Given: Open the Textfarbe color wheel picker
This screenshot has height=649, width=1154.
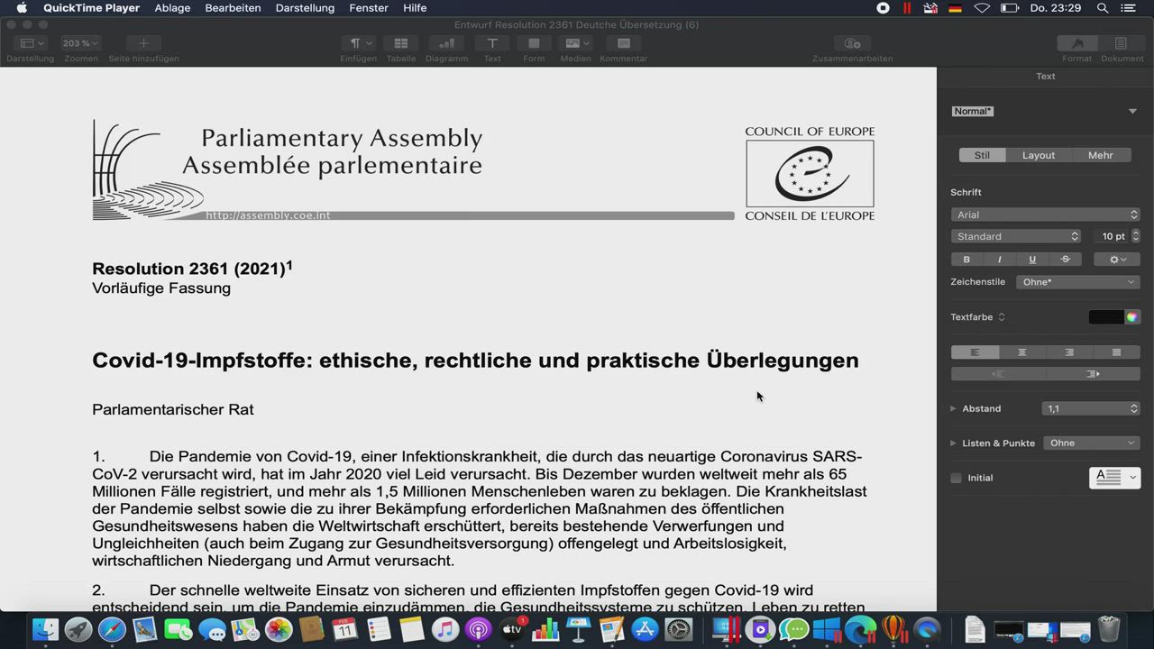Looking at the screenshot, I should coord(1132,317).
